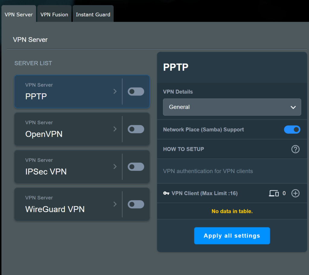Enable the PPTP server toggle
This screenshot has height=275, width=309.
(136, 92)
